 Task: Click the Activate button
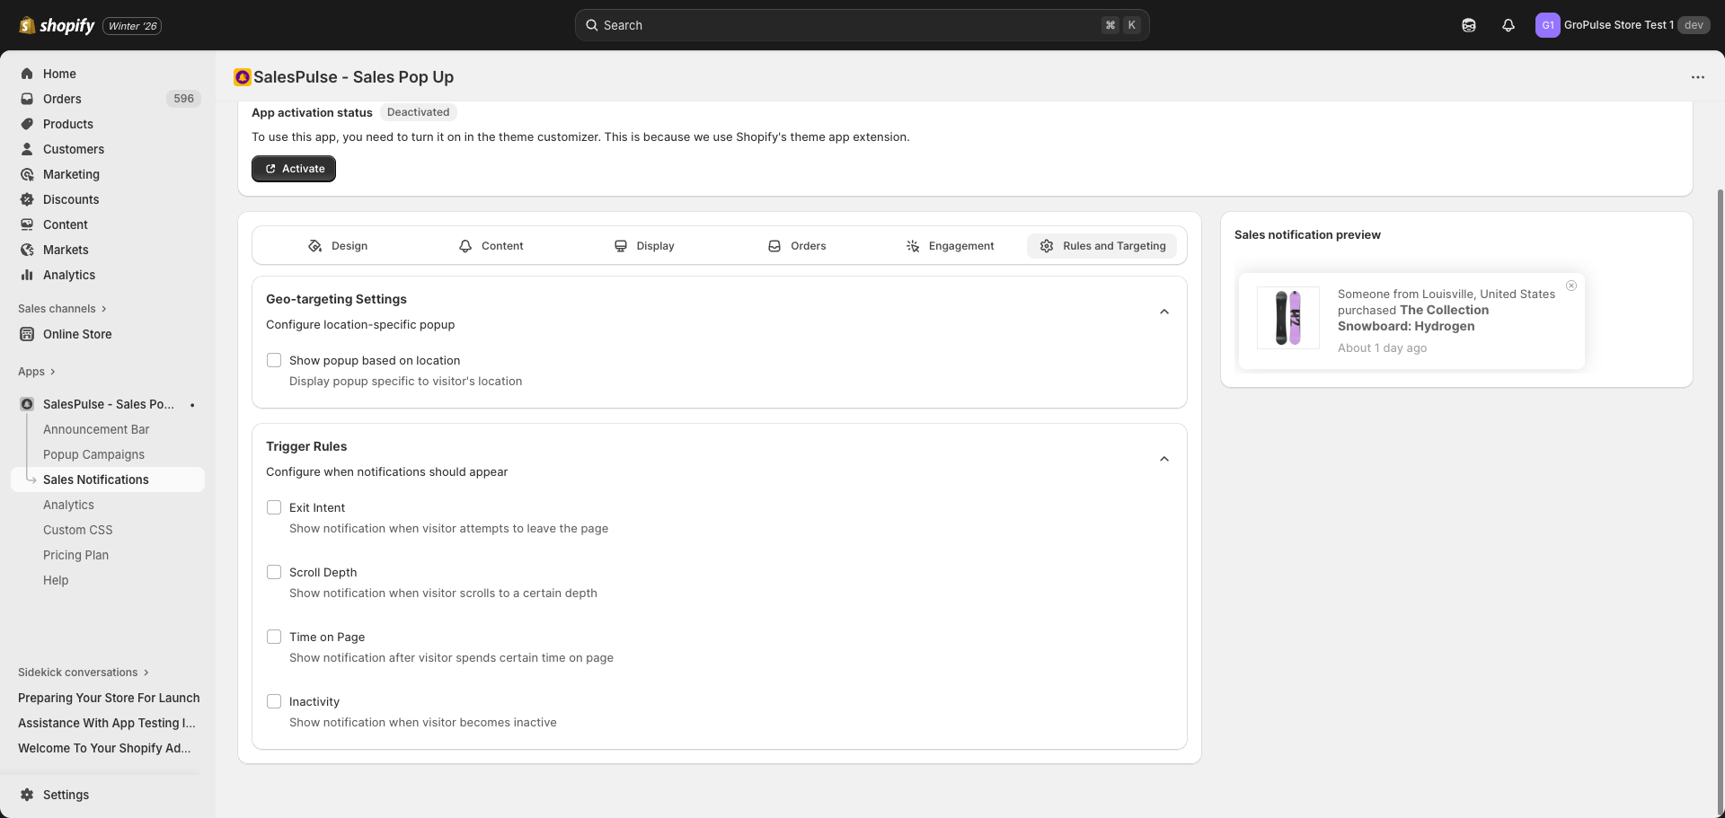[293, 168]
